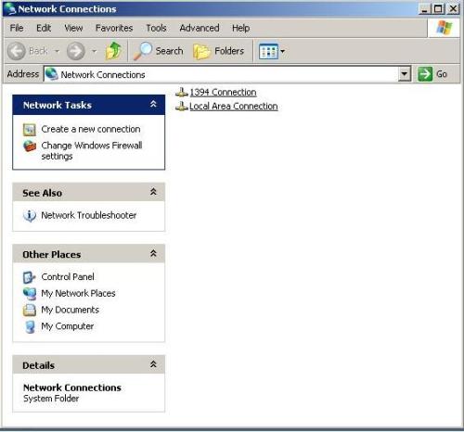Screen dimensions: 464x432
Task: Open the Advanced menu
Action: click(200, 28)
